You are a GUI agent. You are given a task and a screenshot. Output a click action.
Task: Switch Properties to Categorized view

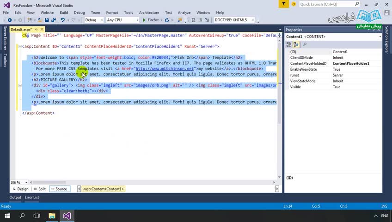[x=289, y=44]
